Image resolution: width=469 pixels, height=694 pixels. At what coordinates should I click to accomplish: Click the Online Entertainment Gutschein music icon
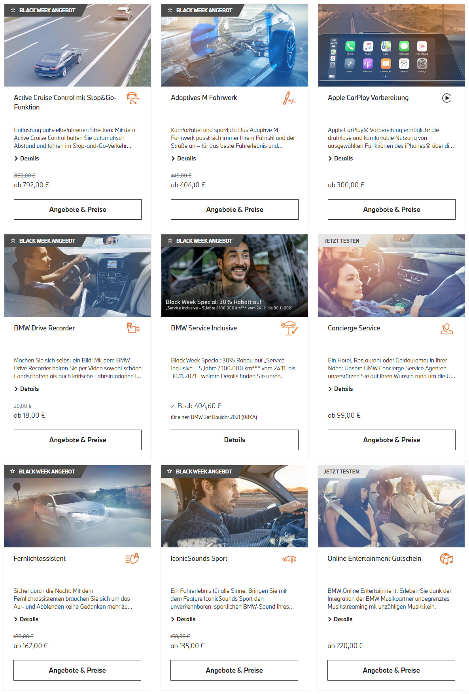446,558
